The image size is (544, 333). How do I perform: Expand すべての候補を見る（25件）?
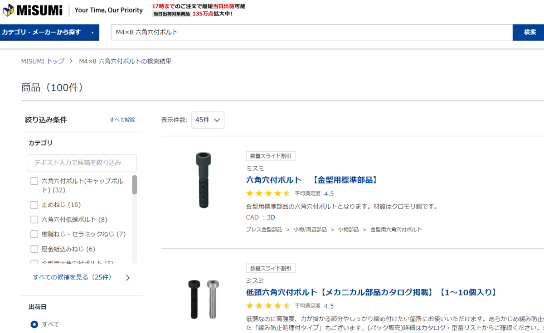pyautogui.click(x=72, y=277)
